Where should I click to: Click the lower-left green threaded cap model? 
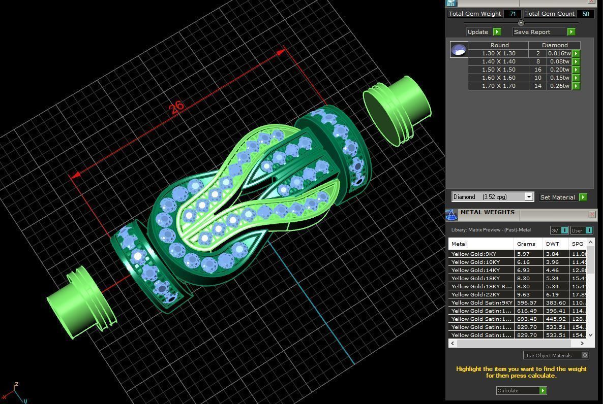point(81,302)
